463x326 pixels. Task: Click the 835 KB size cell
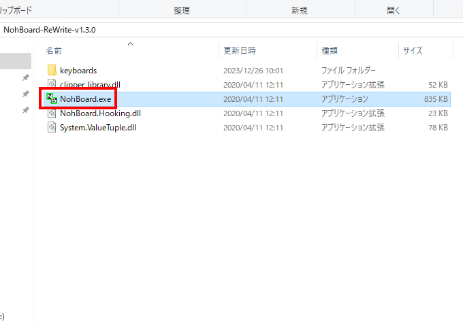[x=436, y=99]
